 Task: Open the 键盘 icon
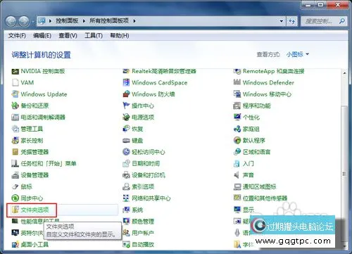pos(126,140)
